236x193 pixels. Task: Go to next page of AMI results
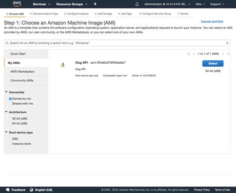(x=223, y=54)
